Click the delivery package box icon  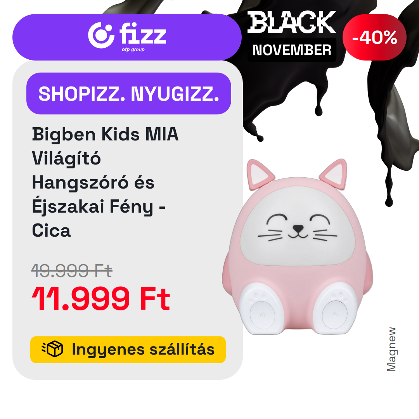(x=52, y=349)
